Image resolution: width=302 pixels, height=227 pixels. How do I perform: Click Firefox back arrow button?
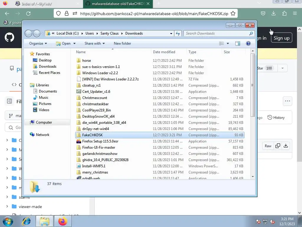tap(7, 14)
